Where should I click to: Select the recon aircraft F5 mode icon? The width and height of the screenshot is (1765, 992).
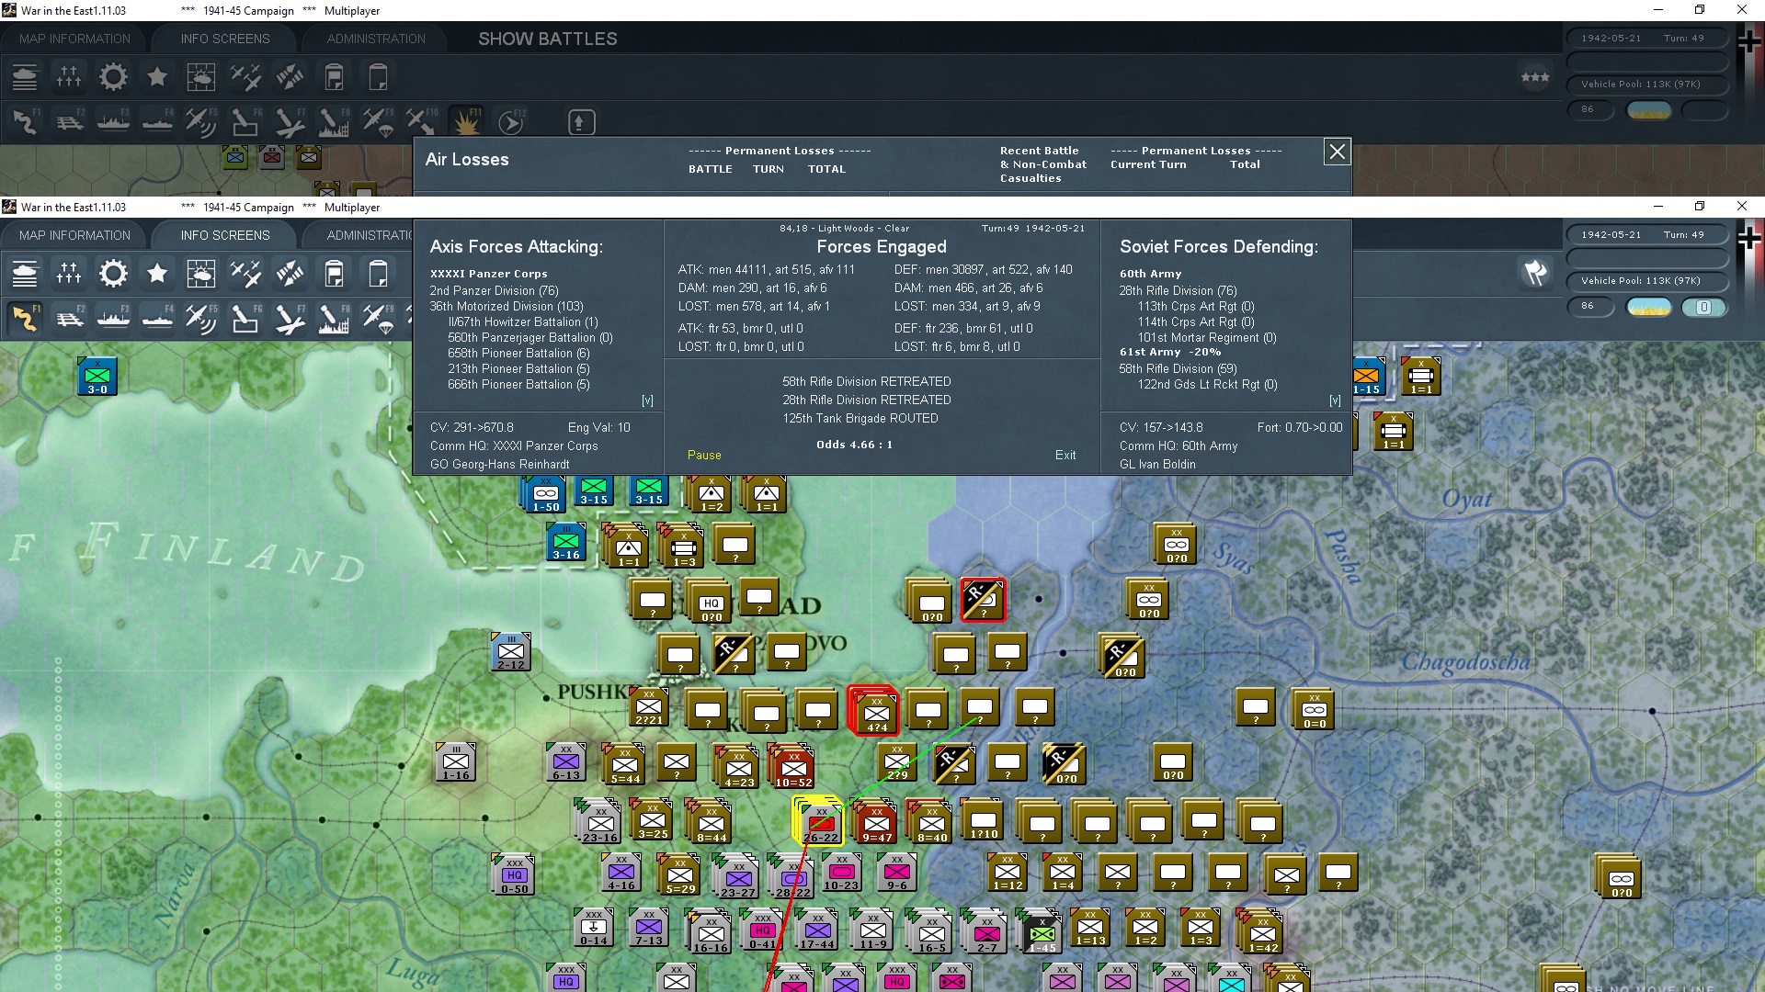(x=200, y=318)
